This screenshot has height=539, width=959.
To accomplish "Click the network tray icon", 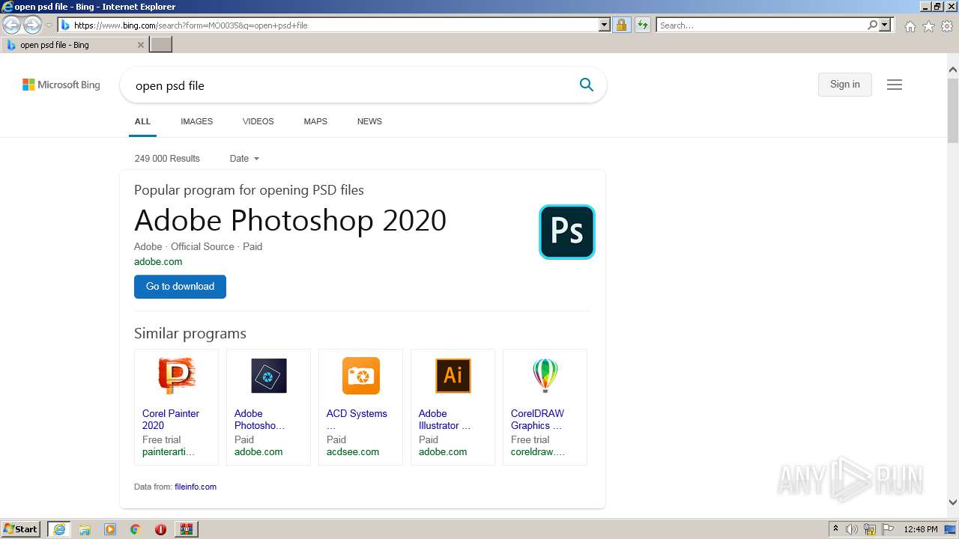I will tap(870, 529).
